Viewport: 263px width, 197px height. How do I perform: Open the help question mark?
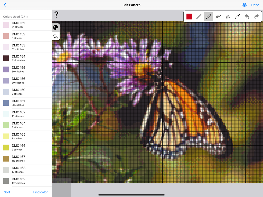[56, 15]
